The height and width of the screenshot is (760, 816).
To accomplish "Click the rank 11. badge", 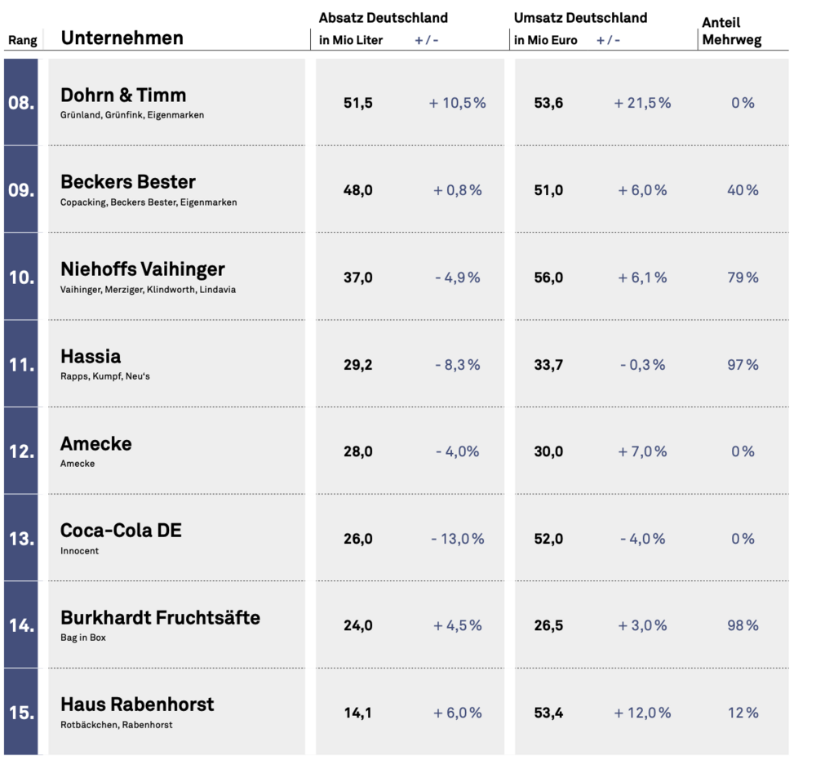I will [21, 365].
